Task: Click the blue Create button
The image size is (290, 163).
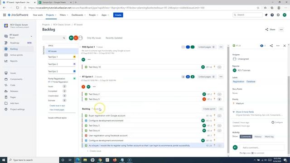Action: point(118,15)
